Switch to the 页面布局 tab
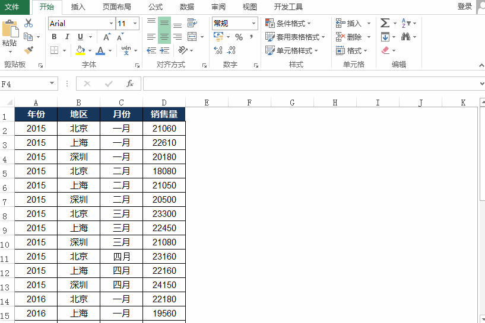The height and width of the screenshot is (323, 485). 116,7
